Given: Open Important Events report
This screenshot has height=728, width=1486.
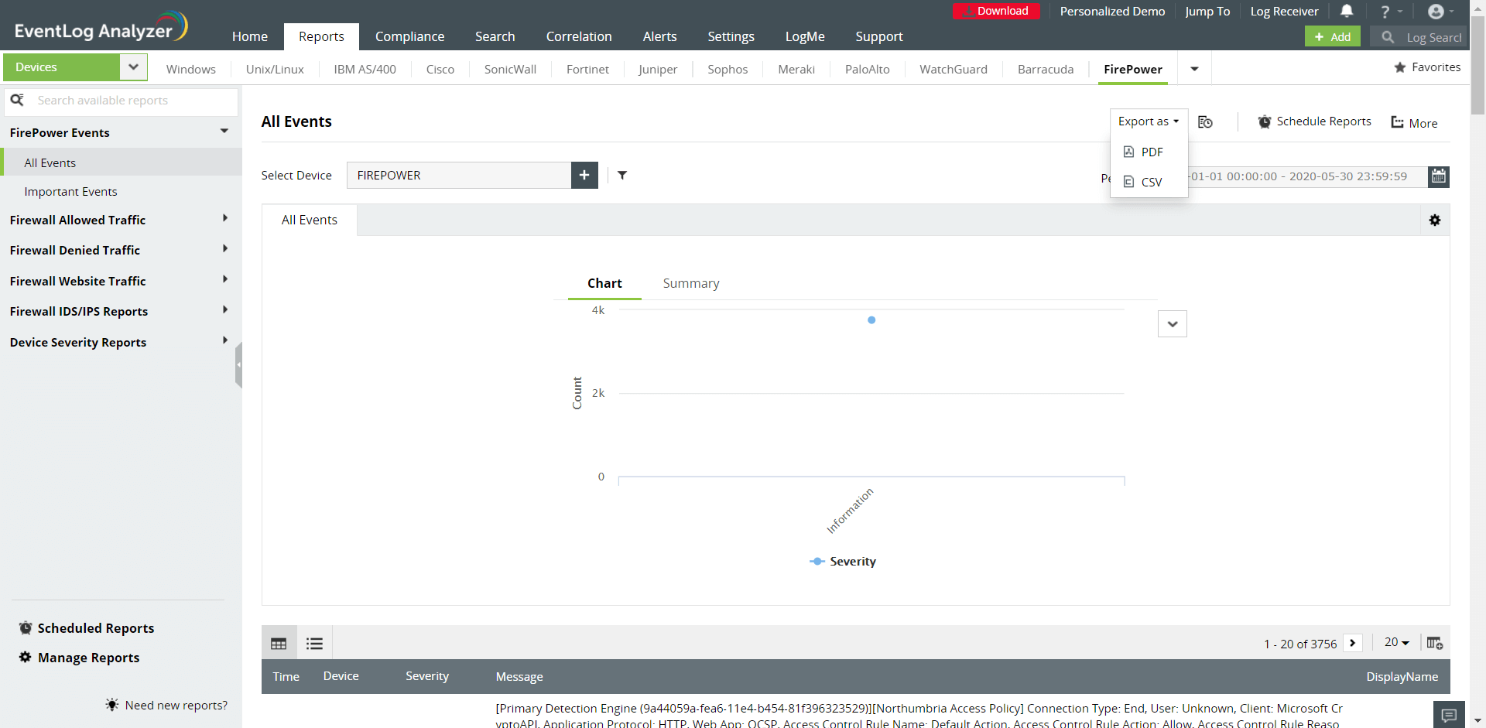Looking at the screenshot, I should 70,191.
